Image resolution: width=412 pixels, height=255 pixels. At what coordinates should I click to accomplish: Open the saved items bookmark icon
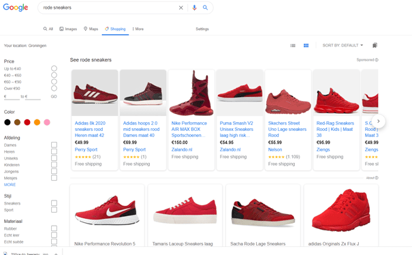pyautogui.click(x=375, y=46)
